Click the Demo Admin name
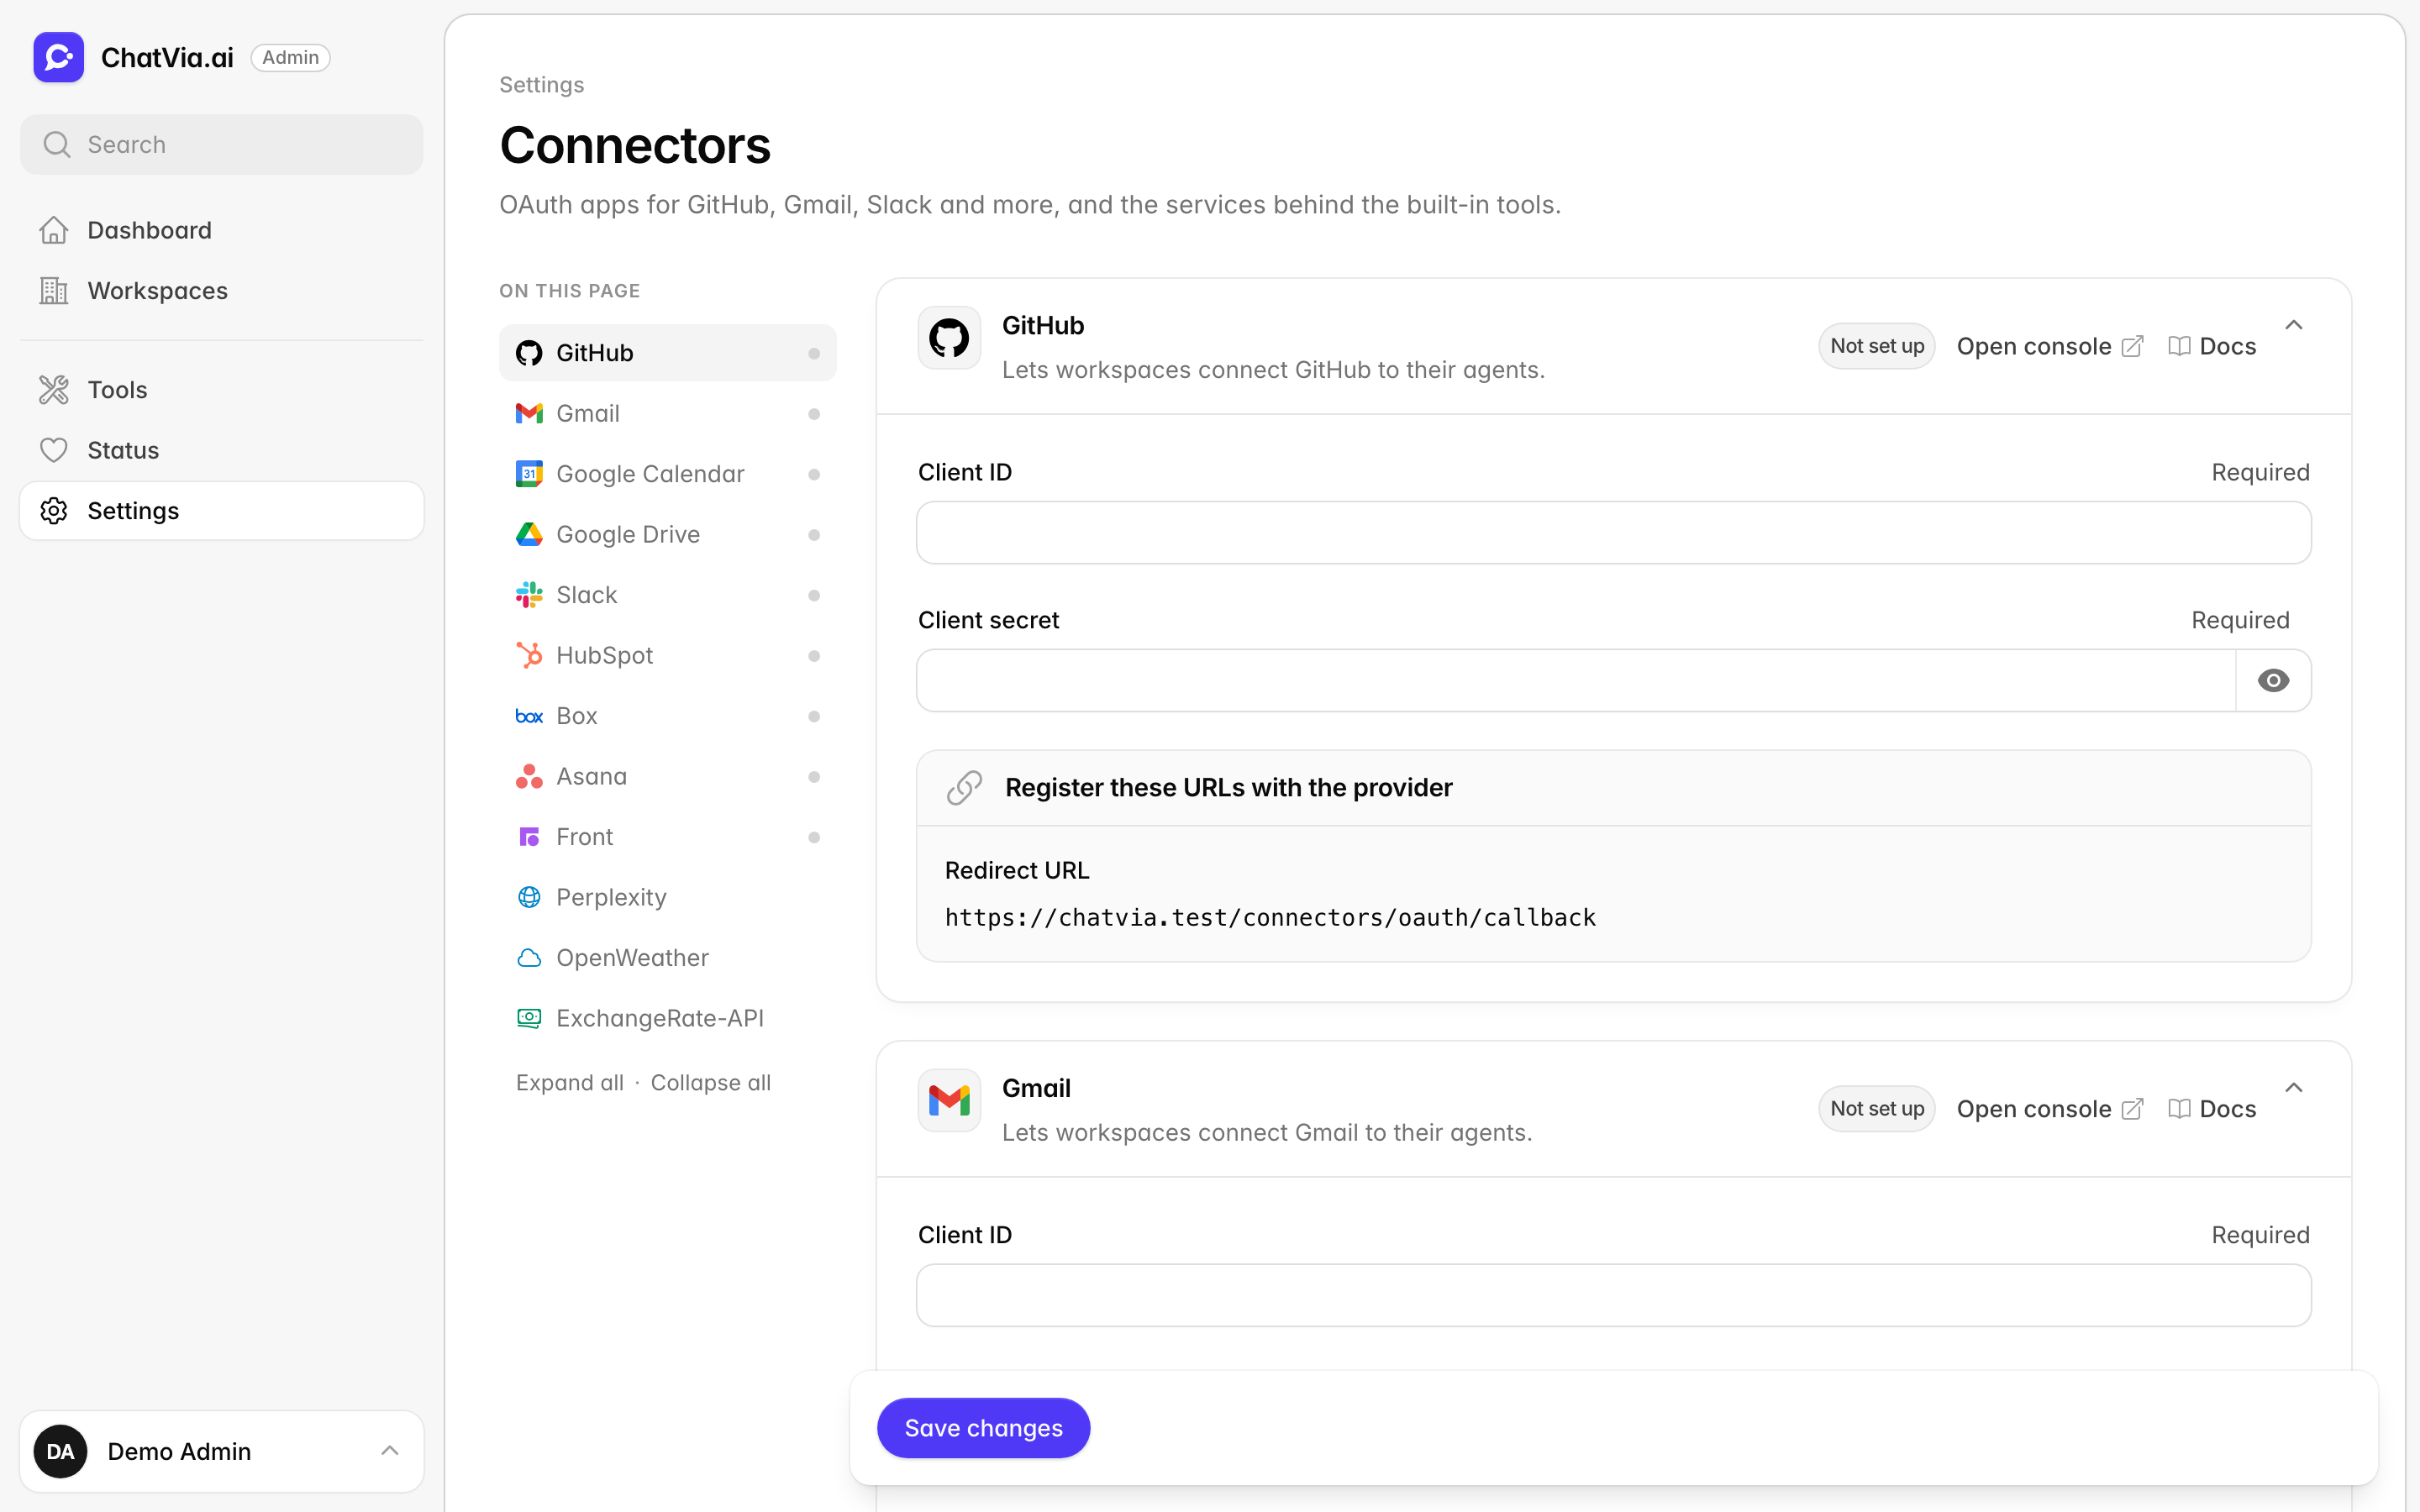Screen dimensions: 2420x1512 179,1451
